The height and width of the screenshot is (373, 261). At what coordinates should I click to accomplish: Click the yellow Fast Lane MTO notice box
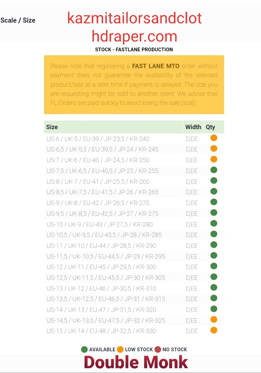(134, 85)
